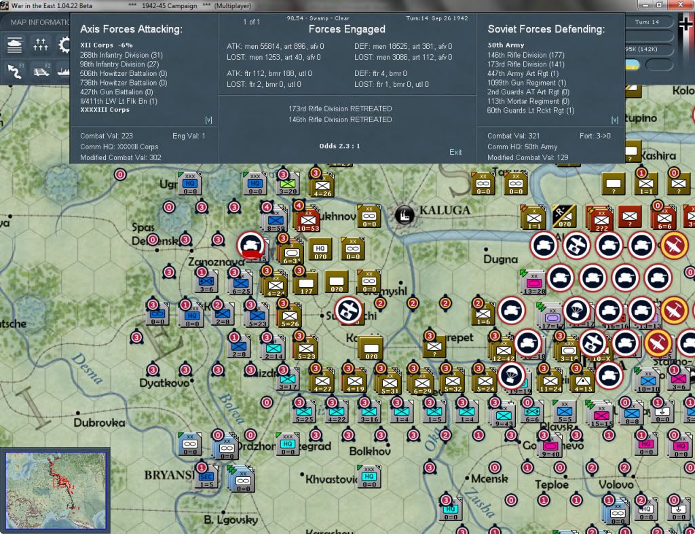Screen dimensions: 695x534
Task: Select German unit counter 5=25
Action: pos(304,412)
